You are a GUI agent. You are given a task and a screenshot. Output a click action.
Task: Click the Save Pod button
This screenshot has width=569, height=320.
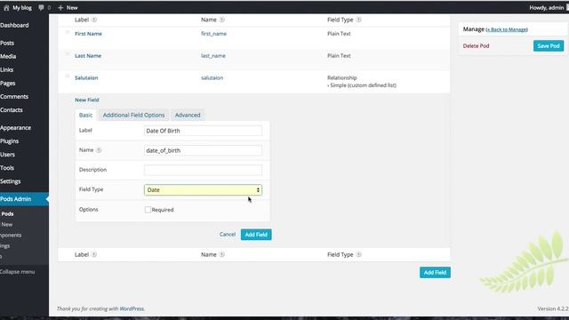549,45
